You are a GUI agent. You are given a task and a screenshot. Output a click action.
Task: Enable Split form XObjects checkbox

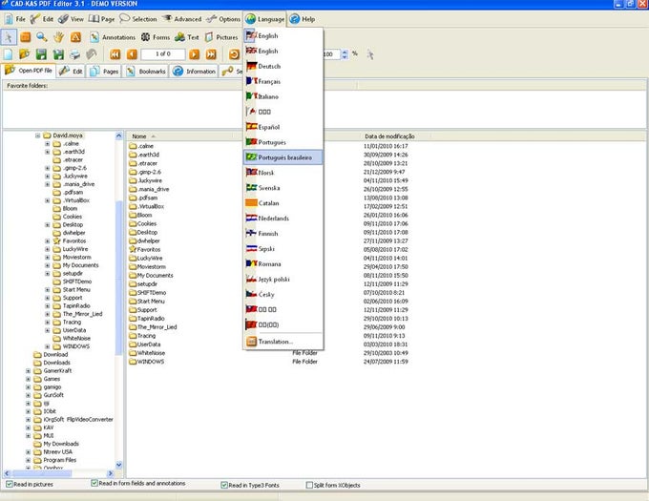tap(309, 485)
